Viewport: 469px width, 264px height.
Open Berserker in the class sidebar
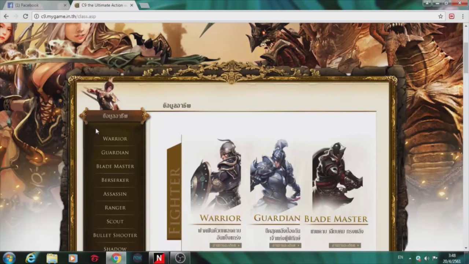coord(115,180)
